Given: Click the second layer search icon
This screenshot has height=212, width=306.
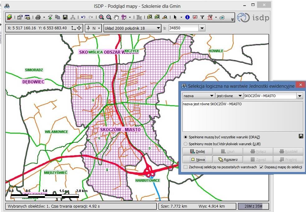Looking at the screenshot, I should click(157, 17).
